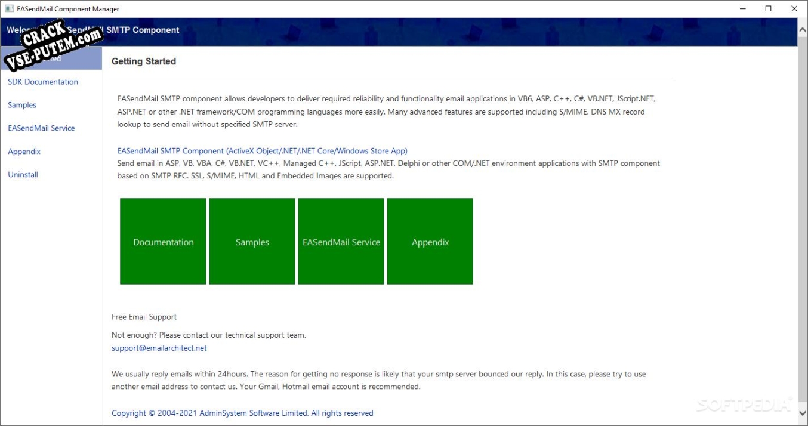
Task: Click the green Documentation tile
Action: click(x=163, y=242)
